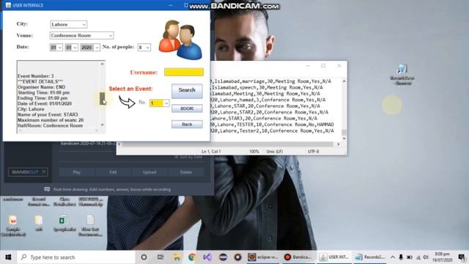Image resolution: width=469 pixels, height=264 pixels.
Task: Open the Venue dropdown showing Conference Room
Action: coord(81,35)
